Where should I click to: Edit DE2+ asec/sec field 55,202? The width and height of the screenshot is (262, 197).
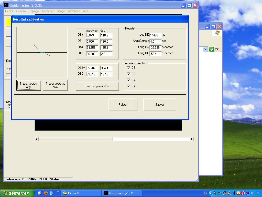point(92,68)
